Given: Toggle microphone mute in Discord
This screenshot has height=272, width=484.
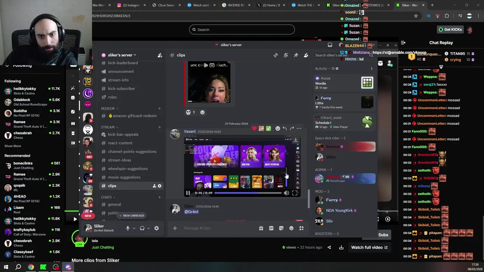Looking at the screenshot, I should coord(128,228).
